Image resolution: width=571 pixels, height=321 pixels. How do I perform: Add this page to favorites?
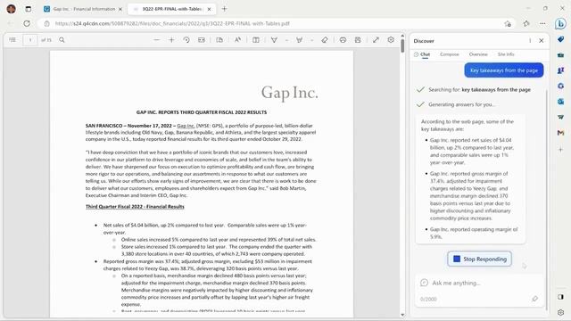pos(508,24)
